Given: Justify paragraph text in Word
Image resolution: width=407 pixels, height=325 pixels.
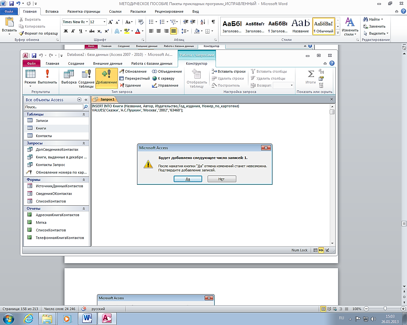Looking at the screenshot, I should (x=174, y=31).
